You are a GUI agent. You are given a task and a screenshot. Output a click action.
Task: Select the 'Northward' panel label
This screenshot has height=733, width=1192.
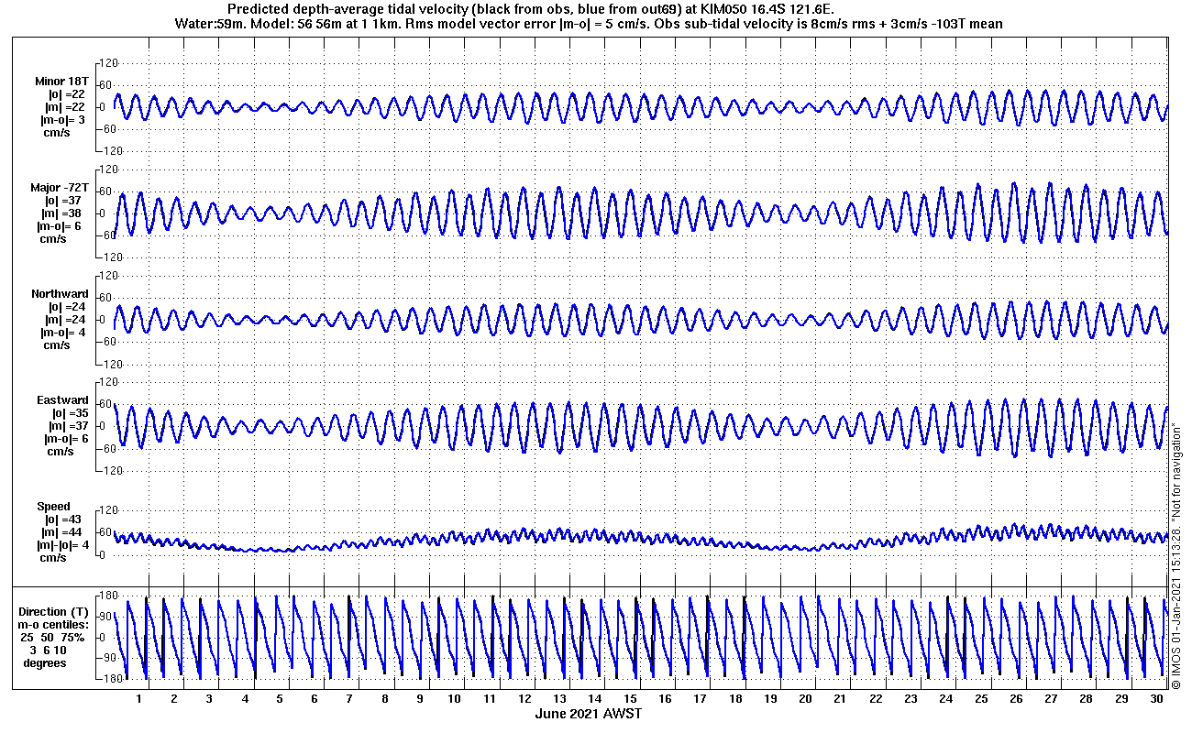[x=60, y=294]
